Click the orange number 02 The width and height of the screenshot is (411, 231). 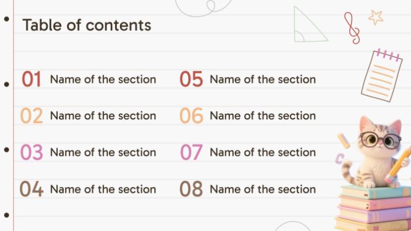coord(31,116)
